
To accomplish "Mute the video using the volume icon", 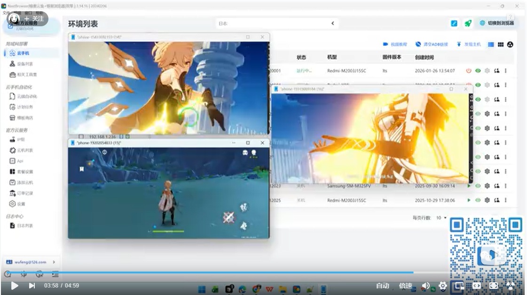I will point(425,286).
